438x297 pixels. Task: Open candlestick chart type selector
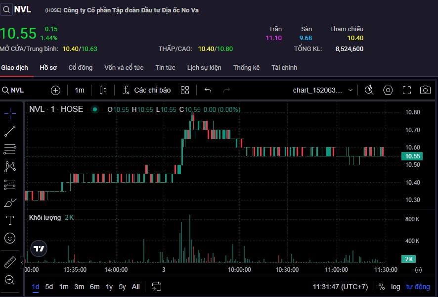point(103,90)
